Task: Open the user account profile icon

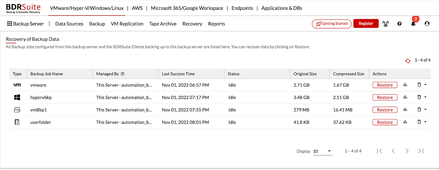Action: pos(427,24)
